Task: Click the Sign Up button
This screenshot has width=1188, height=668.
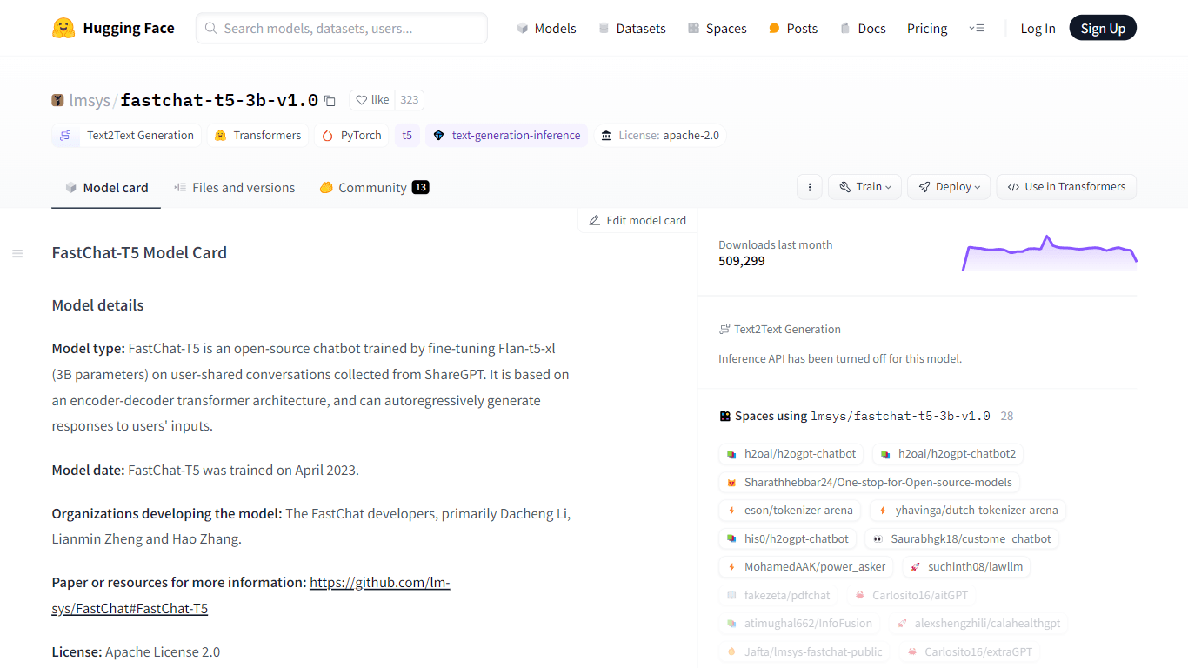Action: coord(1103,29)
